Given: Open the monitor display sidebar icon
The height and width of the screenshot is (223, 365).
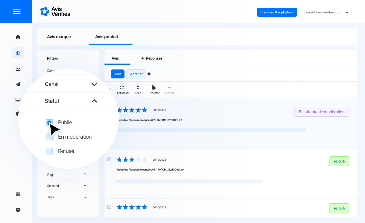Looking at the screenshot, I should pyautogui.click(x=18, y=100).
